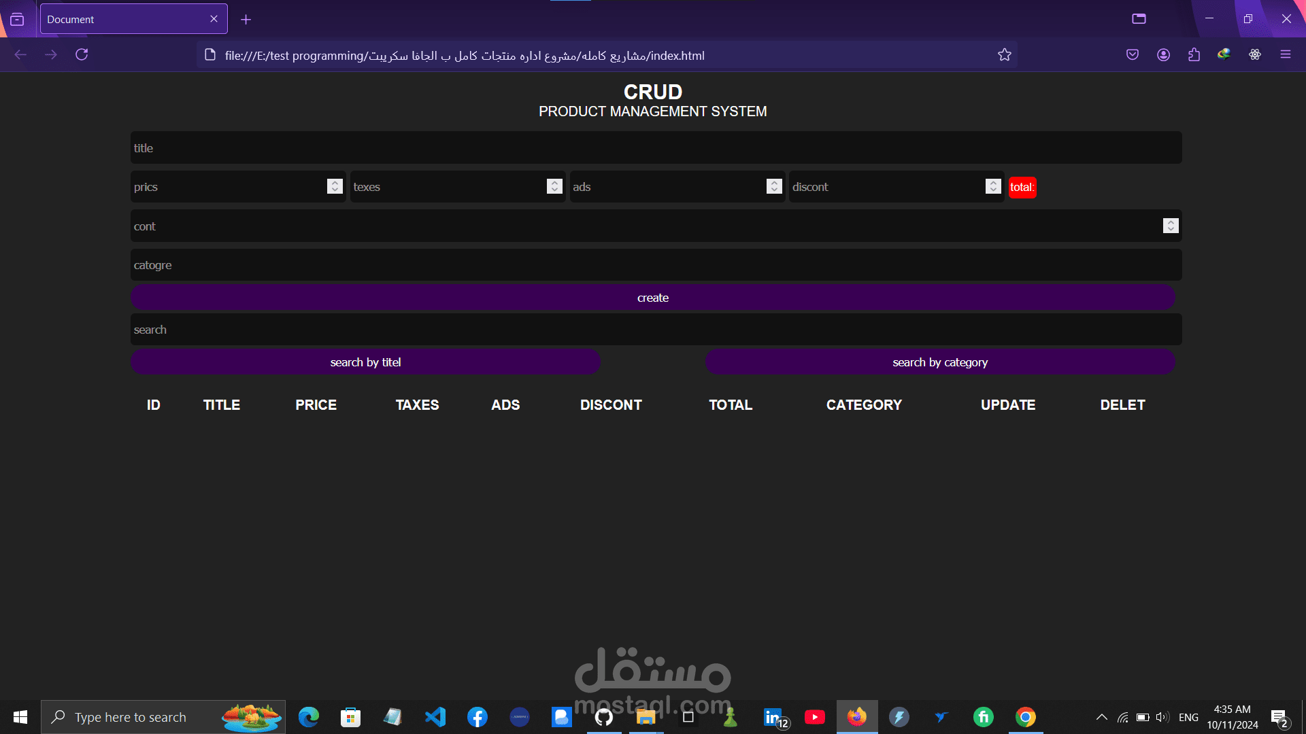Viewport: 1306px width, 734px height.
Task: Click the red total label
Action: pyautogui.click(x=1022, y=188)
